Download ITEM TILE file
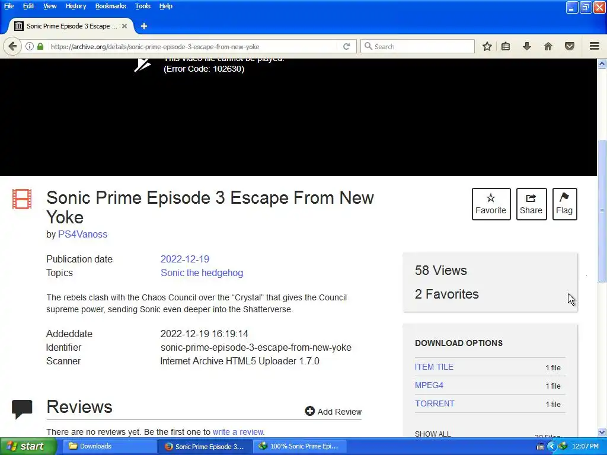This screenshot has height=455, width=607. pyautogui.click(x=434, y=367)
